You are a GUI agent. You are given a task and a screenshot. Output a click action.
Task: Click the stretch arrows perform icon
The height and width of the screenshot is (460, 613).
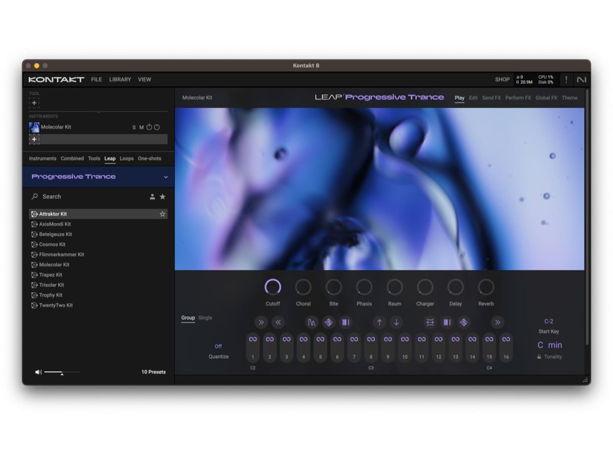(430, 322)
